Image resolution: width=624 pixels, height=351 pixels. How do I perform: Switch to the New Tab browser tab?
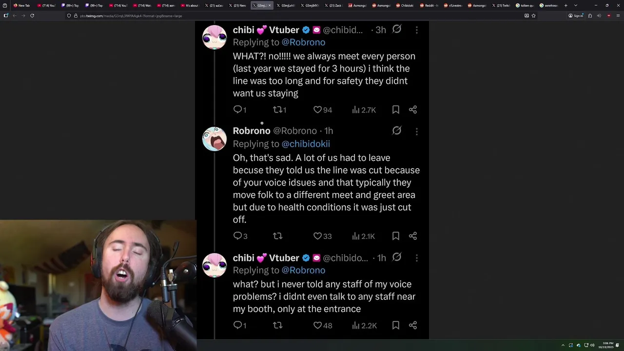[22, 5]
